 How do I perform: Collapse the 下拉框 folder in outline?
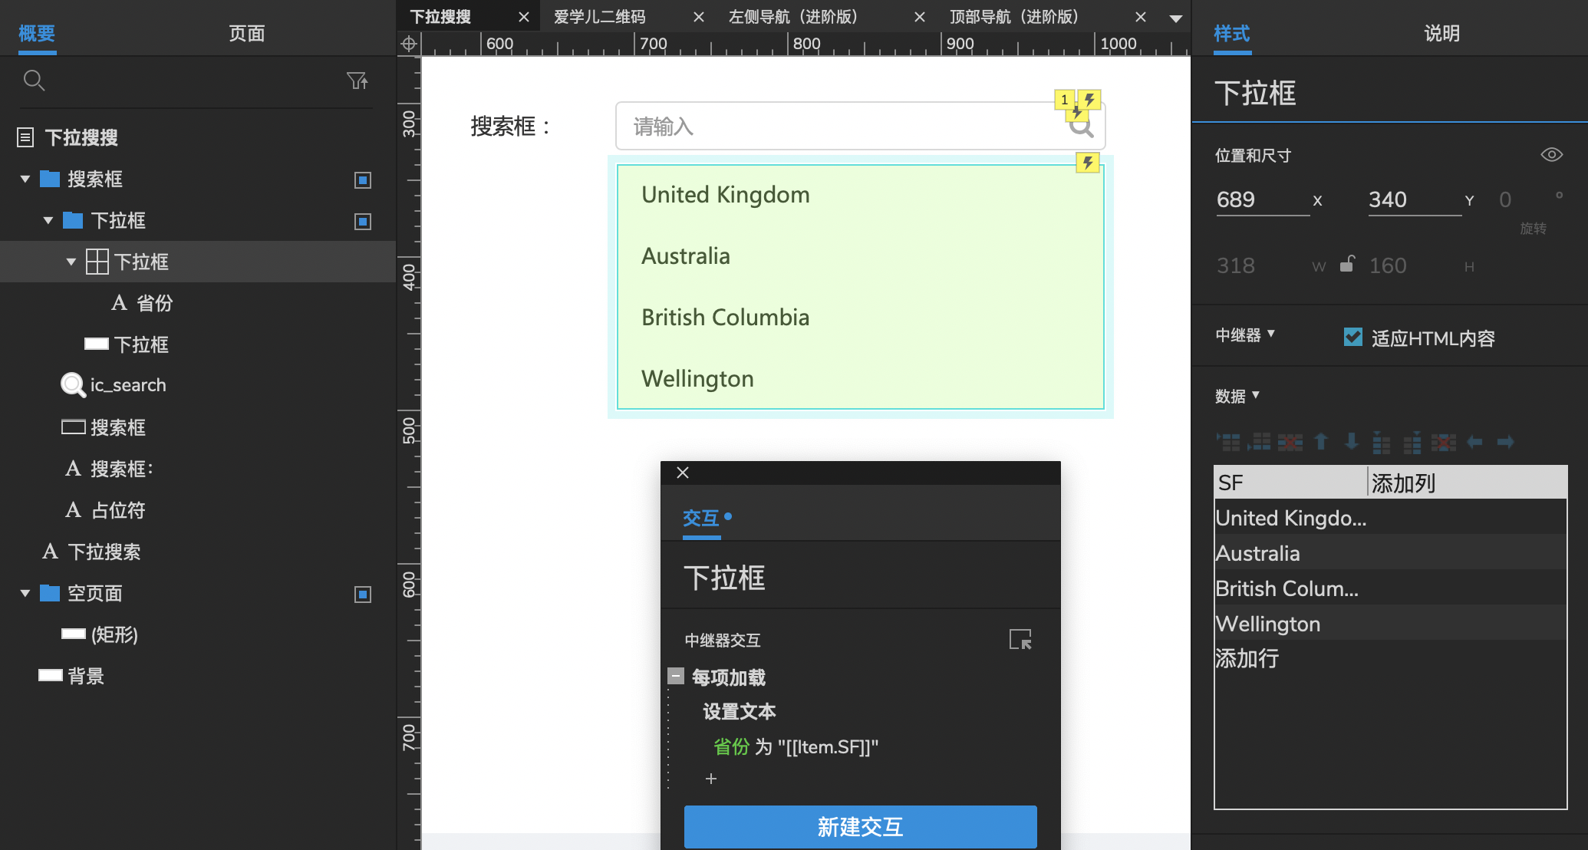click(48, 221)
